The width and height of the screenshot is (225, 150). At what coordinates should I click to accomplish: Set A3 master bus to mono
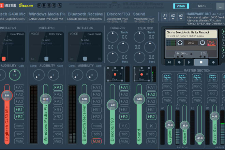[x=197, y=86]
